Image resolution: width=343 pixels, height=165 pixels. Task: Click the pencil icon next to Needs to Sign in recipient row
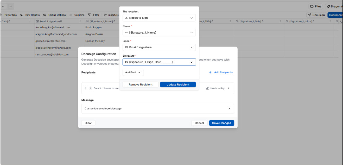(207, 88)
